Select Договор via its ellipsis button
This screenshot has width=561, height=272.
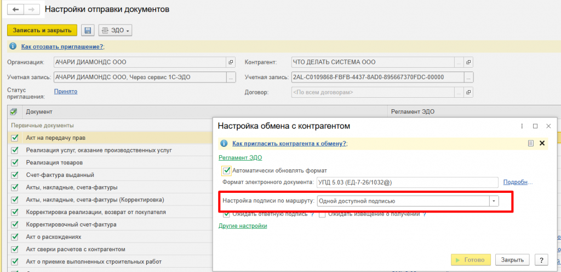click(459, 92)
